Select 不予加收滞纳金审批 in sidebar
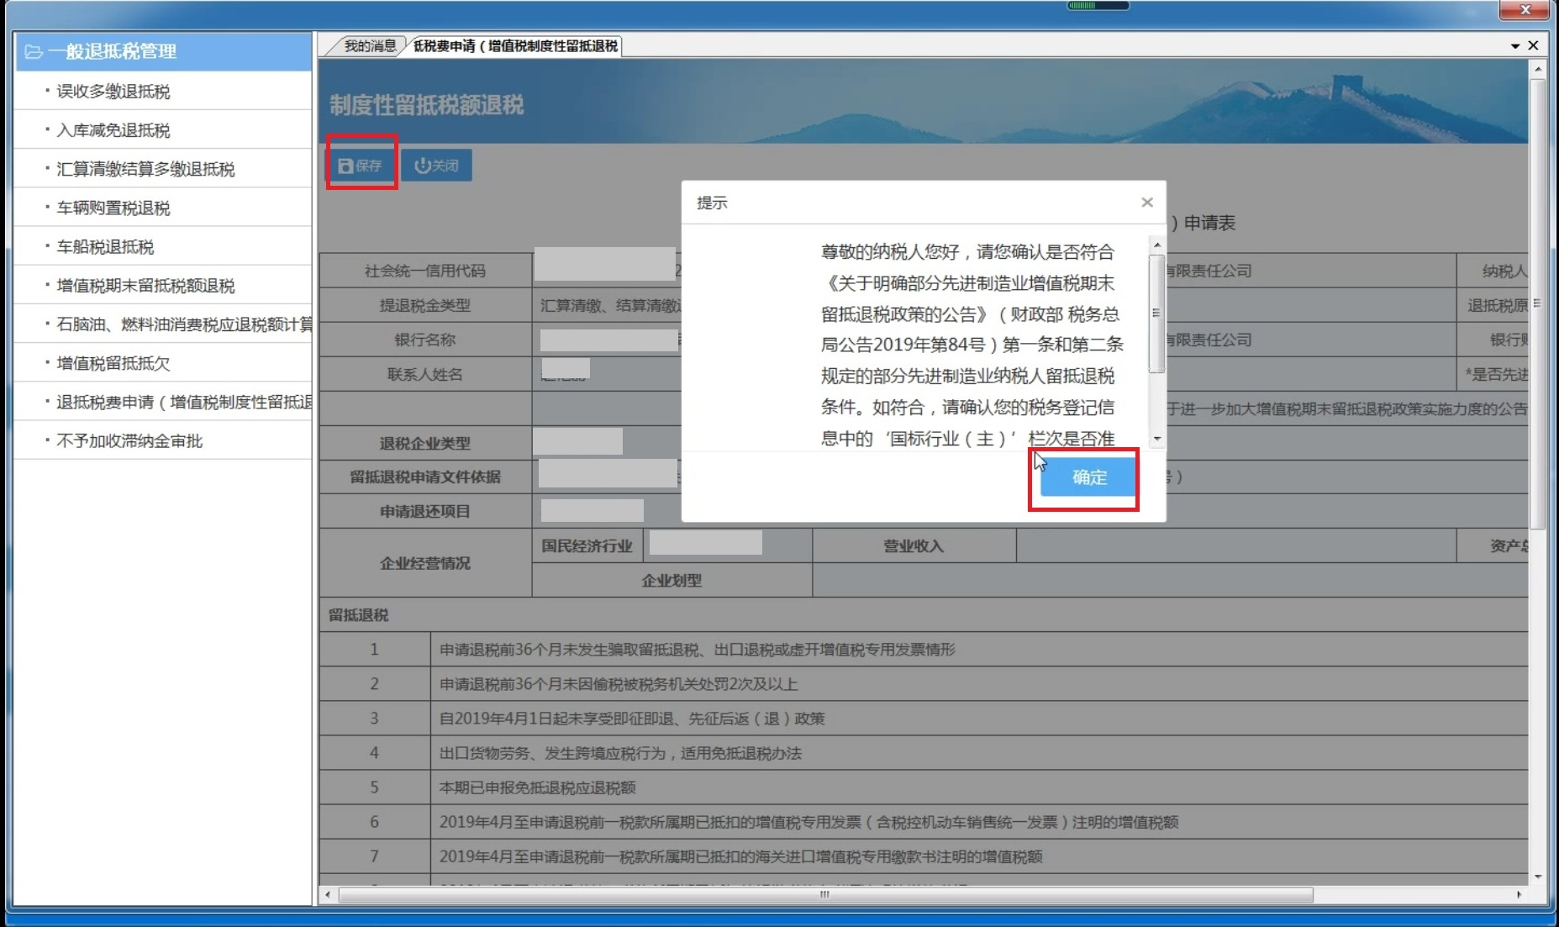Image resolution: width=1559 pixels, height=927 pixels. click(129, 441)
